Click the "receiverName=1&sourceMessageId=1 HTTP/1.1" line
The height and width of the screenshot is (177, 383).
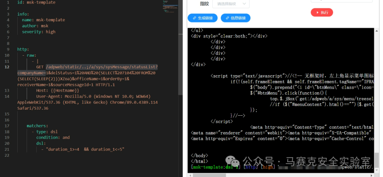click(x=66, y=84)
